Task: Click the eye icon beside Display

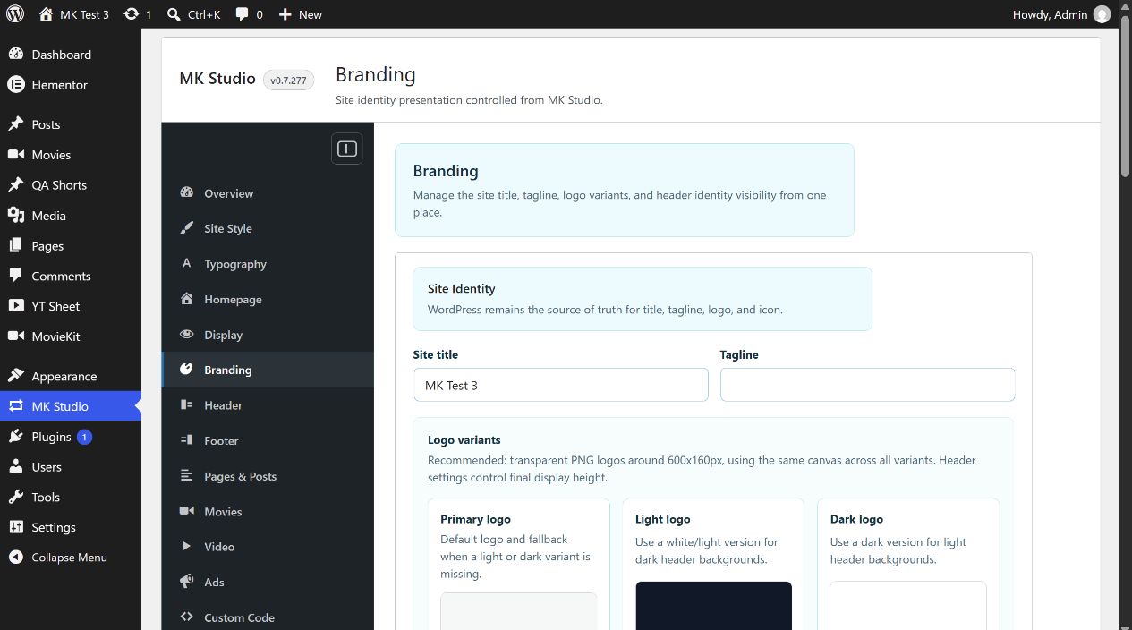Action: pyautogui.click(x=187, y=335)
